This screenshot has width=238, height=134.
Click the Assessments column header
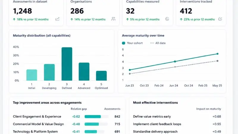coord(112,109)
